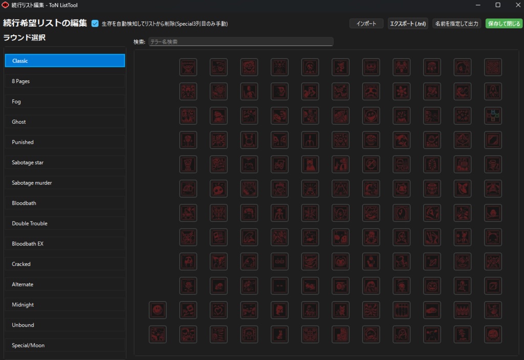524x360 pixels.
Task: Switch to the 8 Pages round
Action: point(64,81)
